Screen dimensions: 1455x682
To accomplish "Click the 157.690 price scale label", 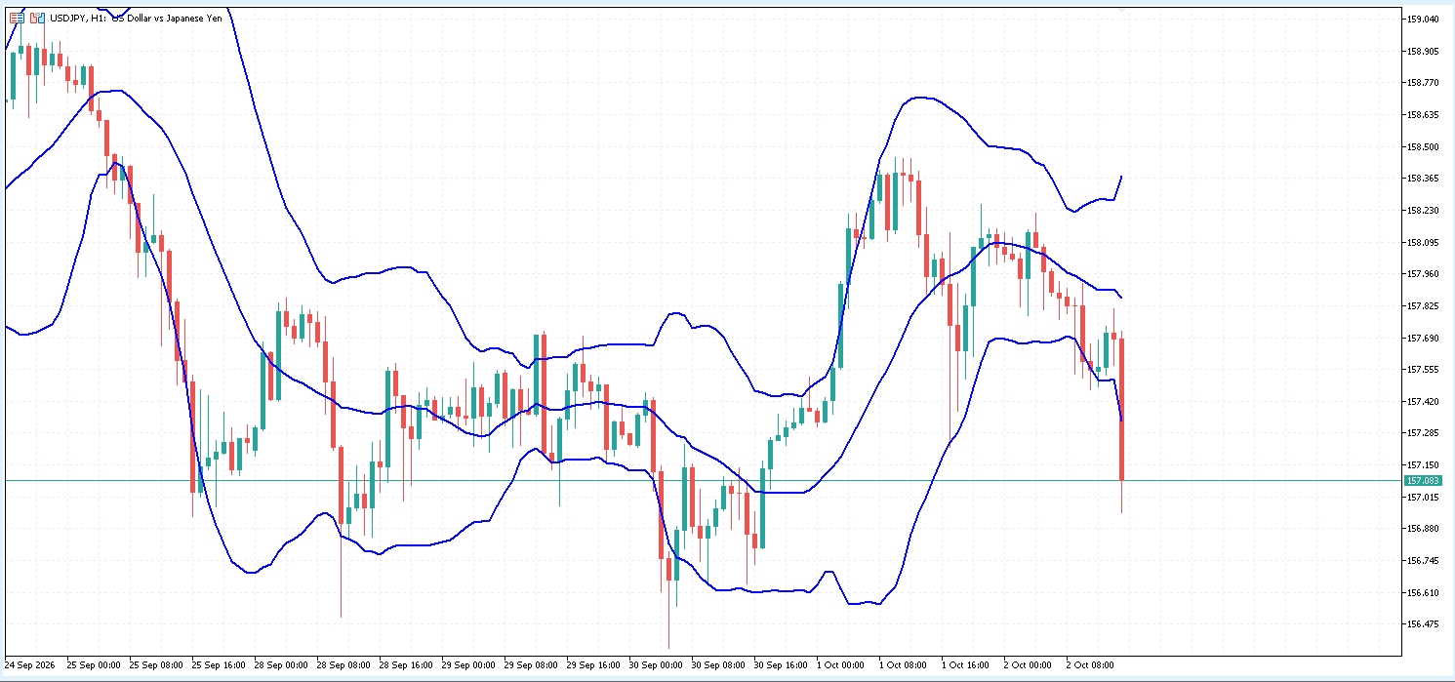I will 1421,338.
